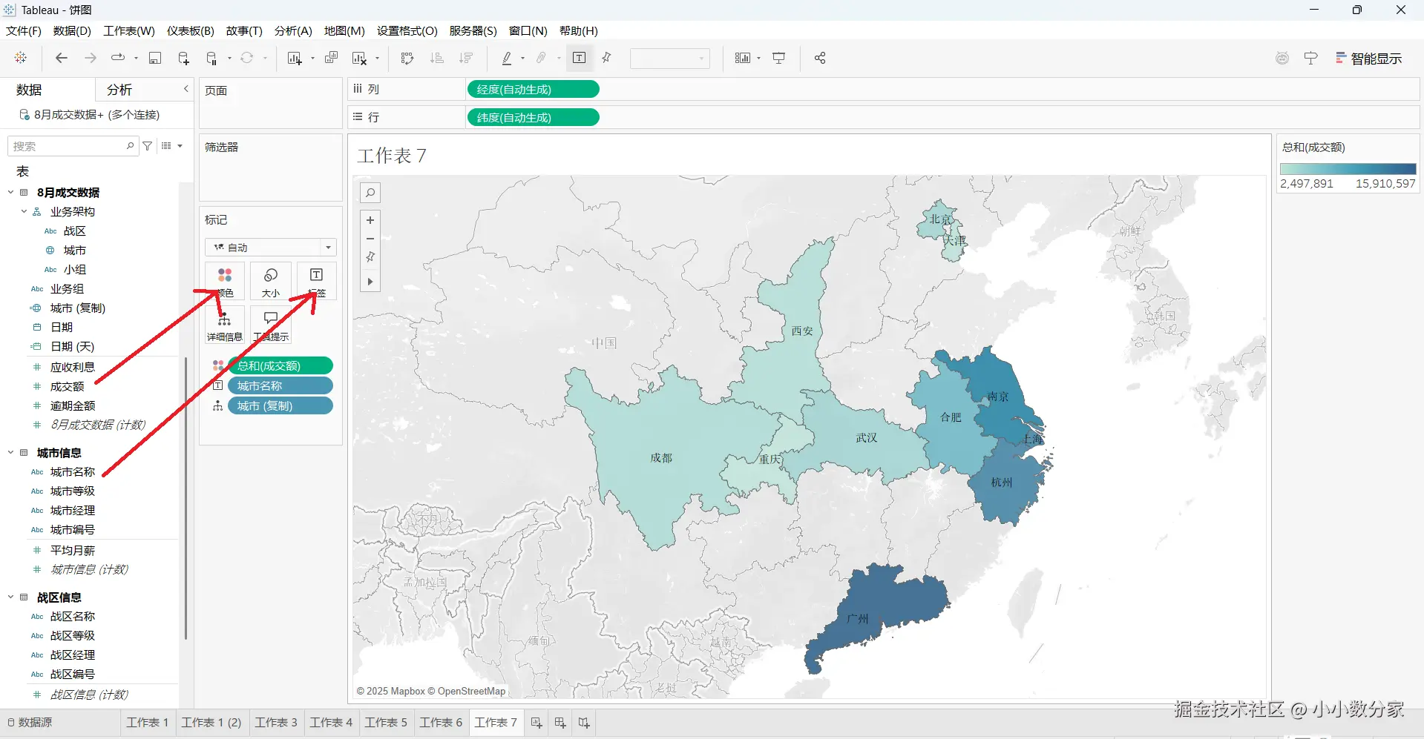The width and height of the screenshot is (1424, 739).
Task: Click the show/hide cards icon
Action: point(742,58)
